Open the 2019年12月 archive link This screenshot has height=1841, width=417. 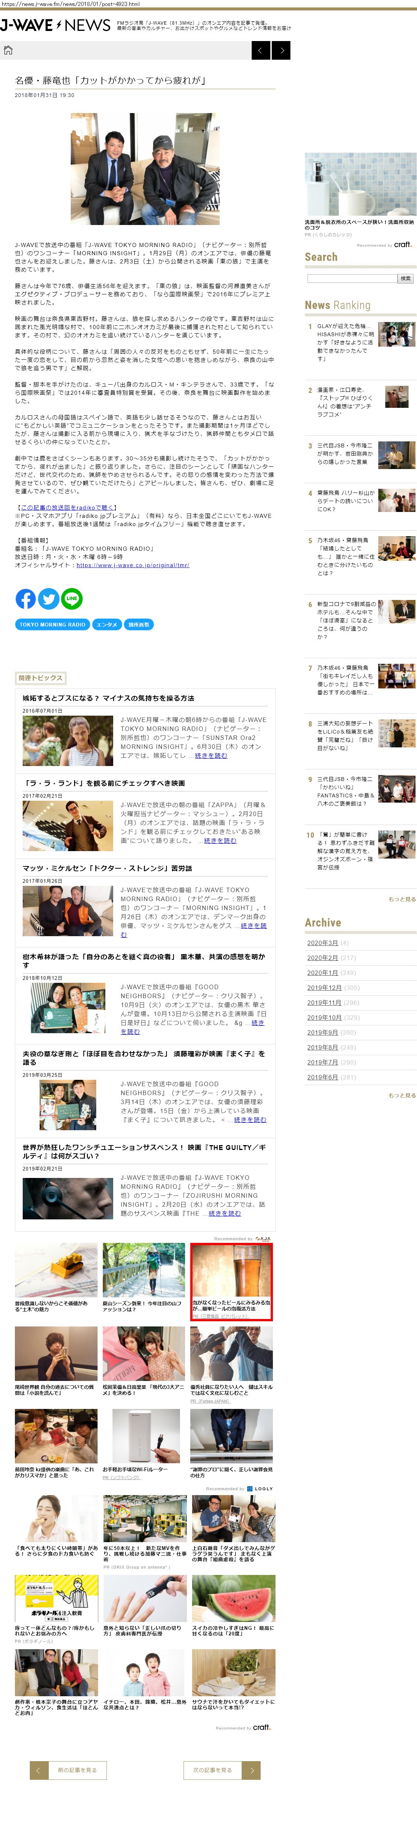(x=324, y=988)
